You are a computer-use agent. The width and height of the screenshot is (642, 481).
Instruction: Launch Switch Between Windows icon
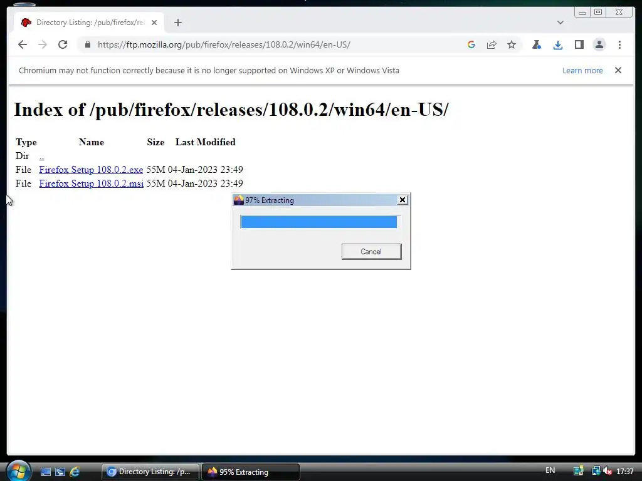(x=60, y=472)
